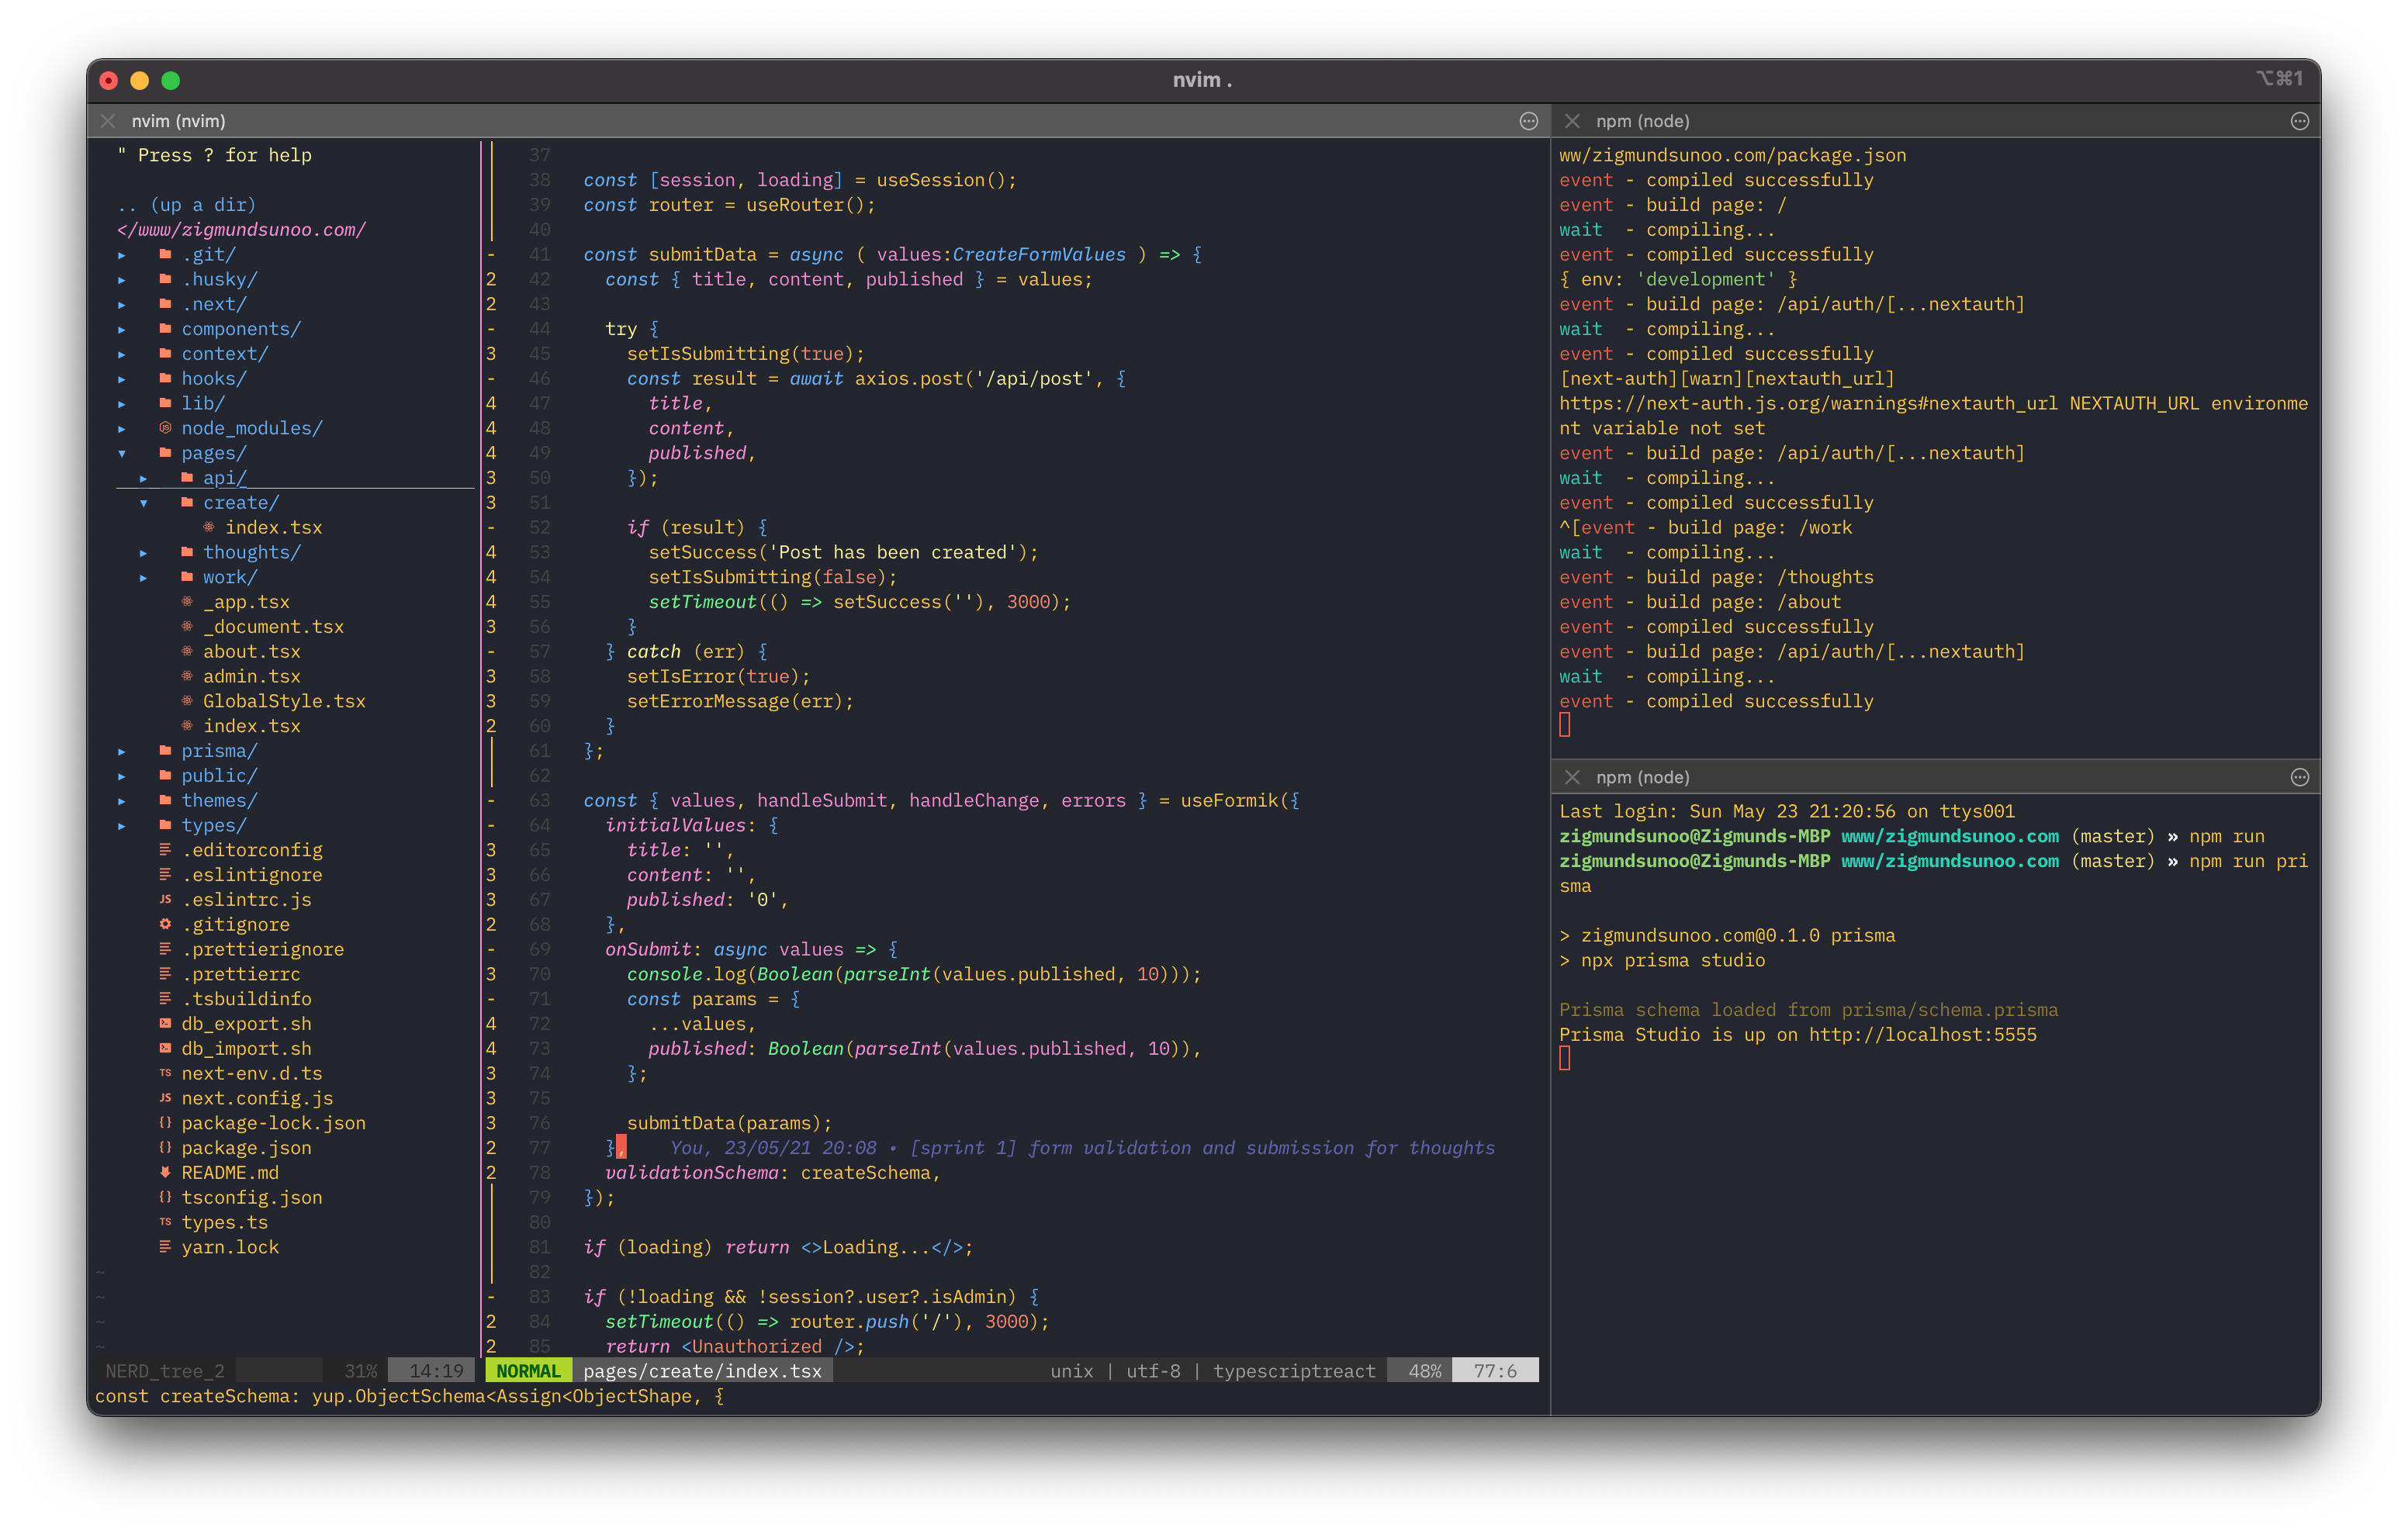The height and width of the screenshot is (1531, 2408).
Task: Expand the prisma folder arrow
Action: pyautogui.click(x=122, y=751)
